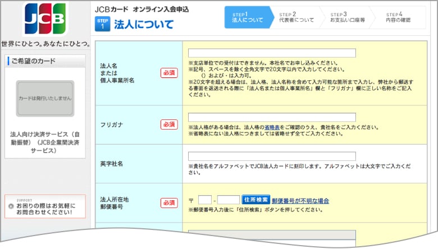Click the カードは発行いたしません card image

point(45,99)
